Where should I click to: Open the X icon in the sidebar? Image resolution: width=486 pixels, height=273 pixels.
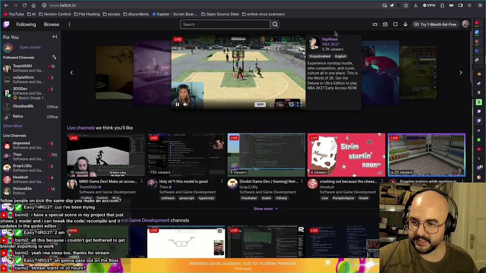pyautogui.click(x=479, y=158)
